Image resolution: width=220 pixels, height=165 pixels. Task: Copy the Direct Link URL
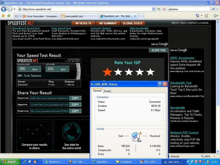[x=75, y=111]
